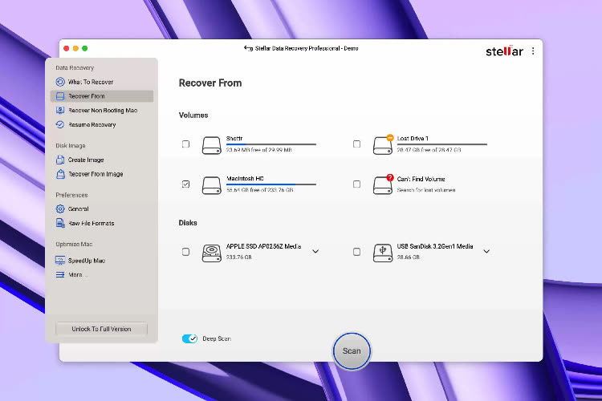This screenshot has height=401, width=602.
Task: Click the Shottr storage usage bar
Action: (x=271, y=144)
